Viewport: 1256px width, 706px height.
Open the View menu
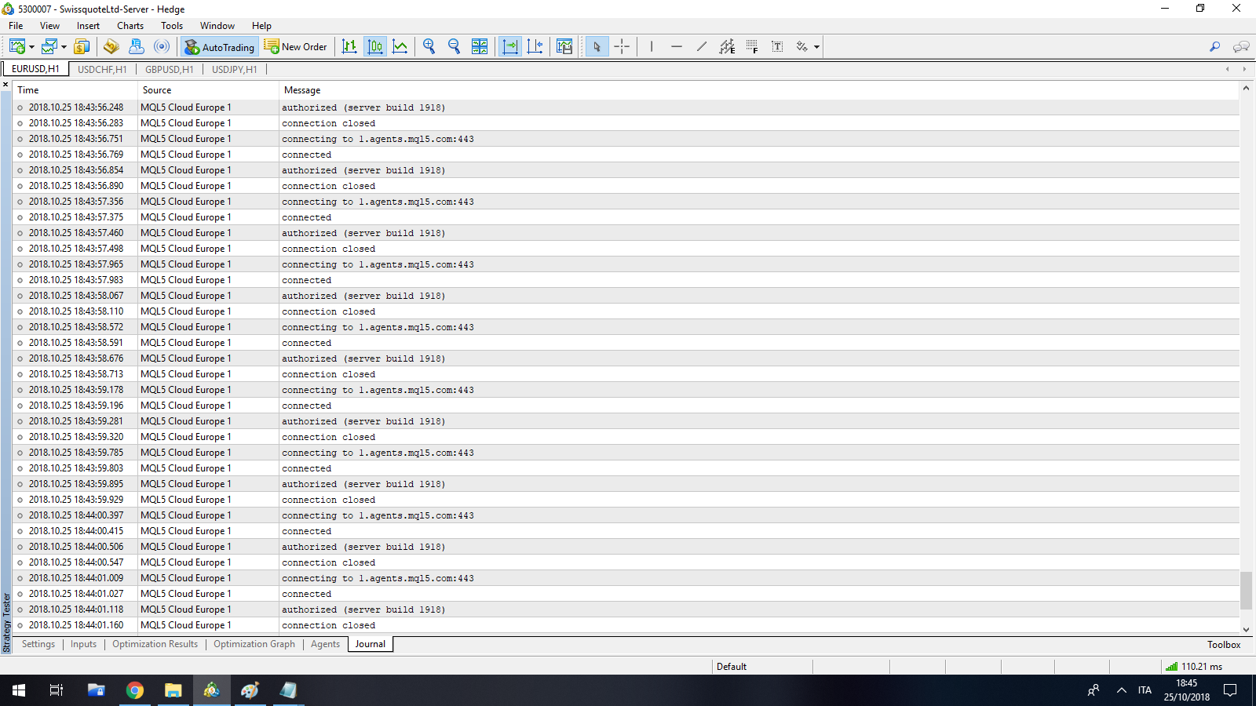(x=49, y=26)
